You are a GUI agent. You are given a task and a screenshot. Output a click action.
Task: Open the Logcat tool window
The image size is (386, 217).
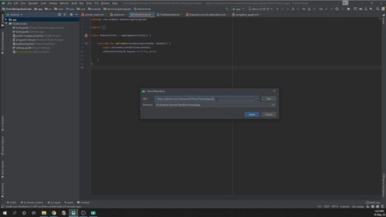[x=54, y=203]
